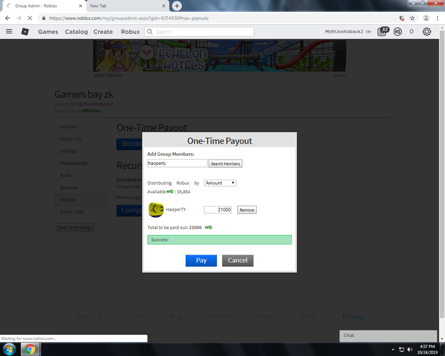The width and height of the screenshot is (445, 356).
Task: Close the Group Admin - Roblox tab
Action: pyautogui.click(x=80, y=6)
